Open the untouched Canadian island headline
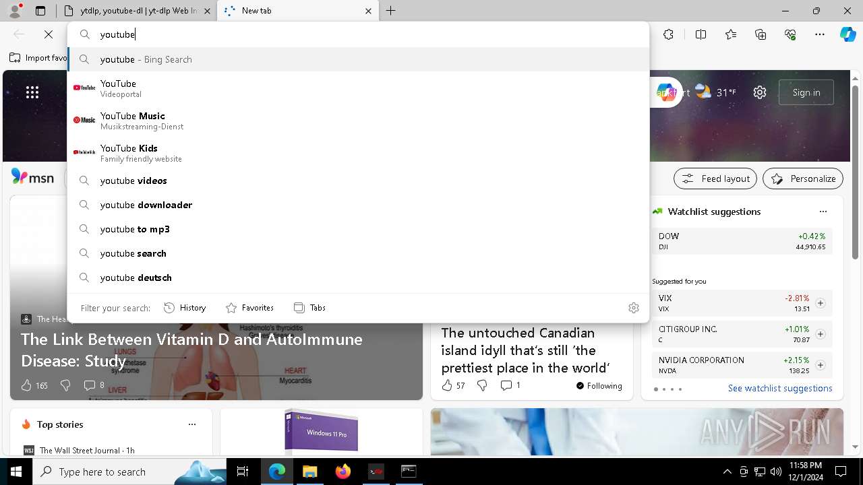 click(x=526, y=350)
